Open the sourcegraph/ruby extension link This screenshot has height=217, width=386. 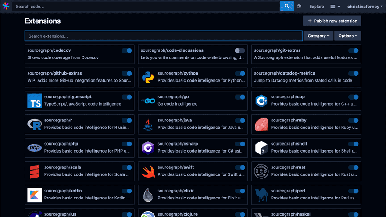point(289,120)
